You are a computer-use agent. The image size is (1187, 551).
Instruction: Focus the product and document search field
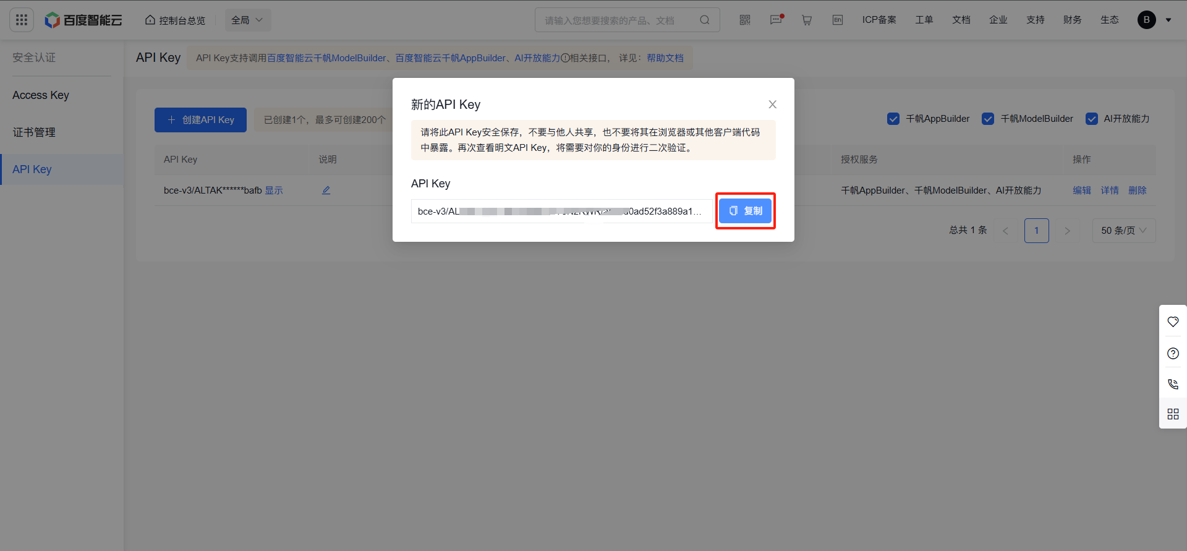[618, 20]
